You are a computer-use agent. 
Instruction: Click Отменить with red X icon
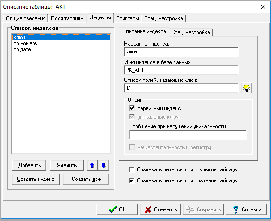(x=160, y=209)
